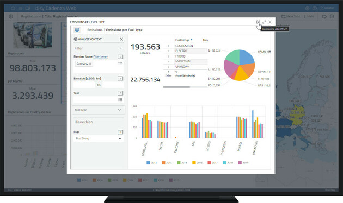Screen dimensions: 343x203
Task: Click the Year filter input field
Action: [x=95, y=100]
